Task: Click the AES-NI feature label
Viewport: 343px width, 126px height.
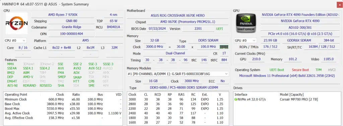Action: pos(12,85)
